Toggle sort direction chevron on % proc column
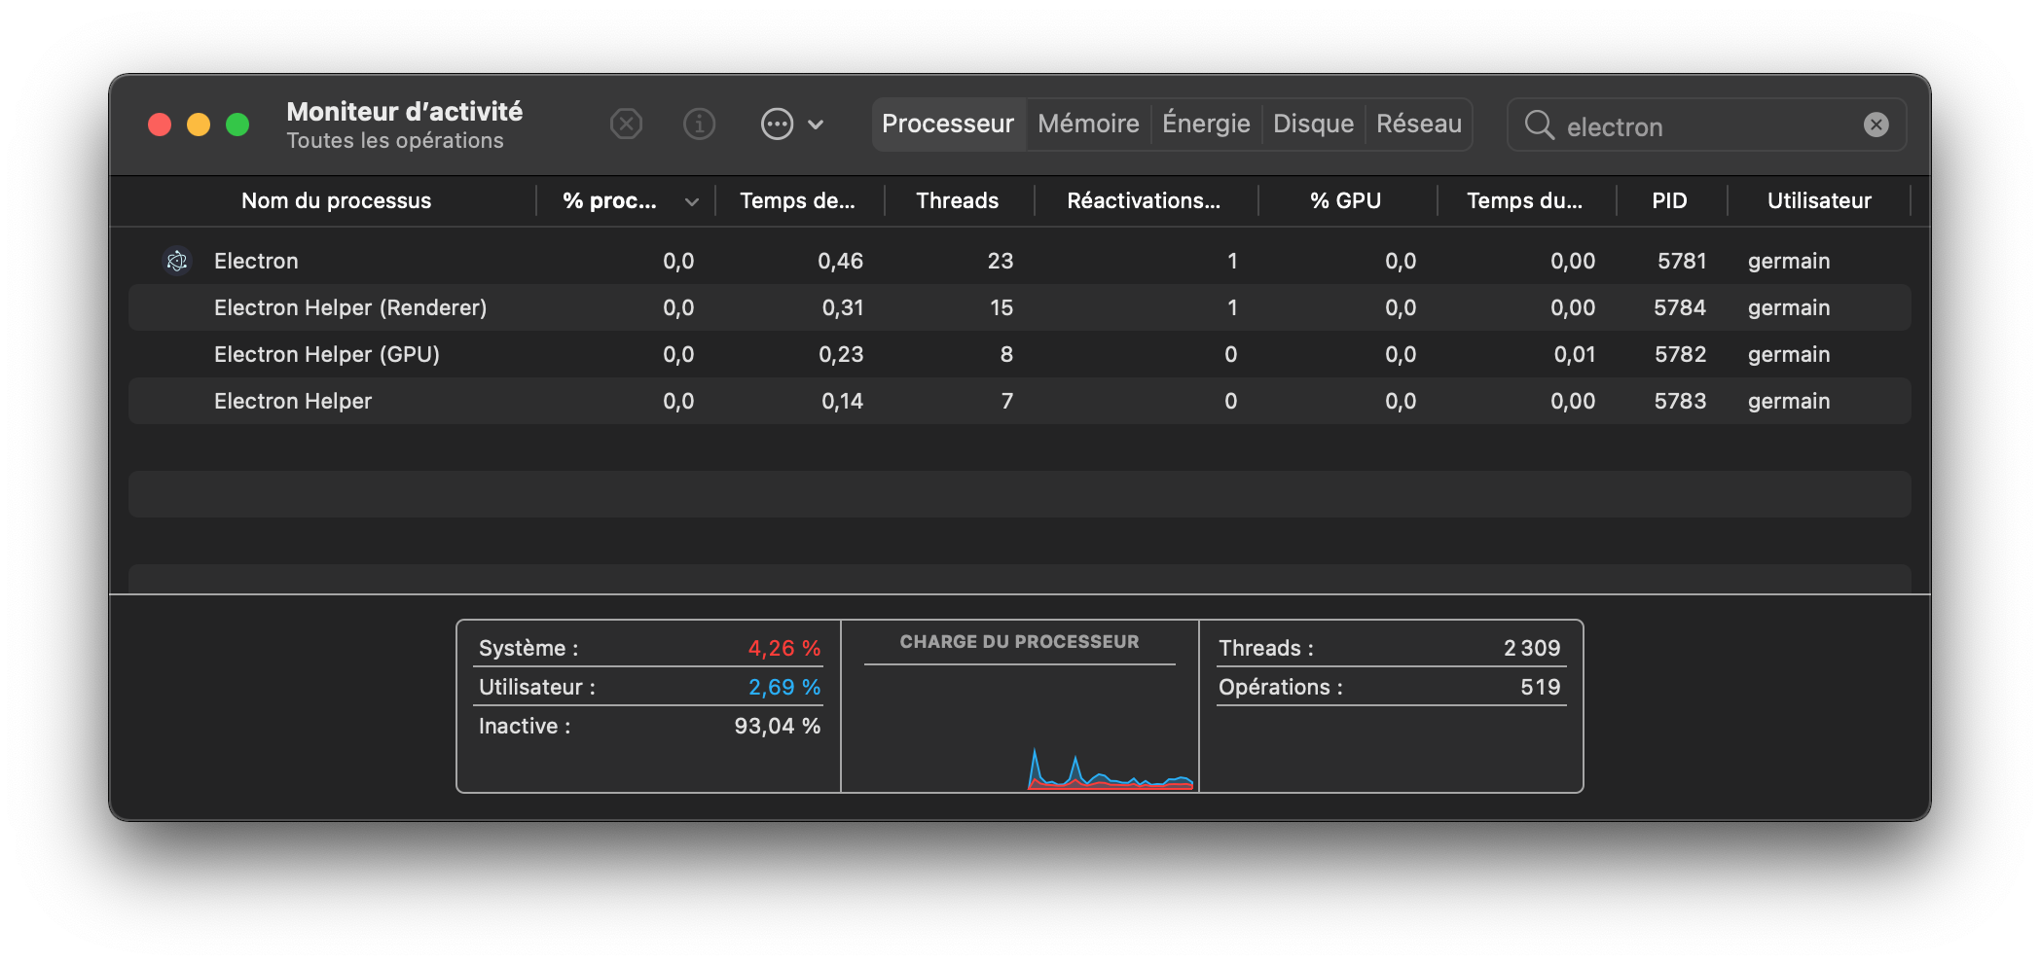 tap(692, 202)
